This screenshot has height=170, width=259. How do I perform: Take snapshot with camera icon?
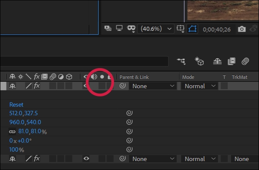coord(242,29)
